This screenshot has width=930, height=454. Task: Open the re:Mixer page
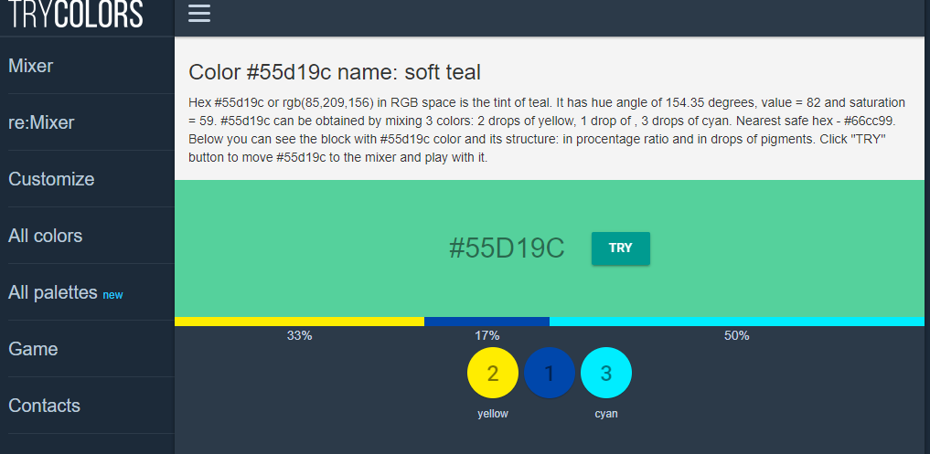[41, 122]
